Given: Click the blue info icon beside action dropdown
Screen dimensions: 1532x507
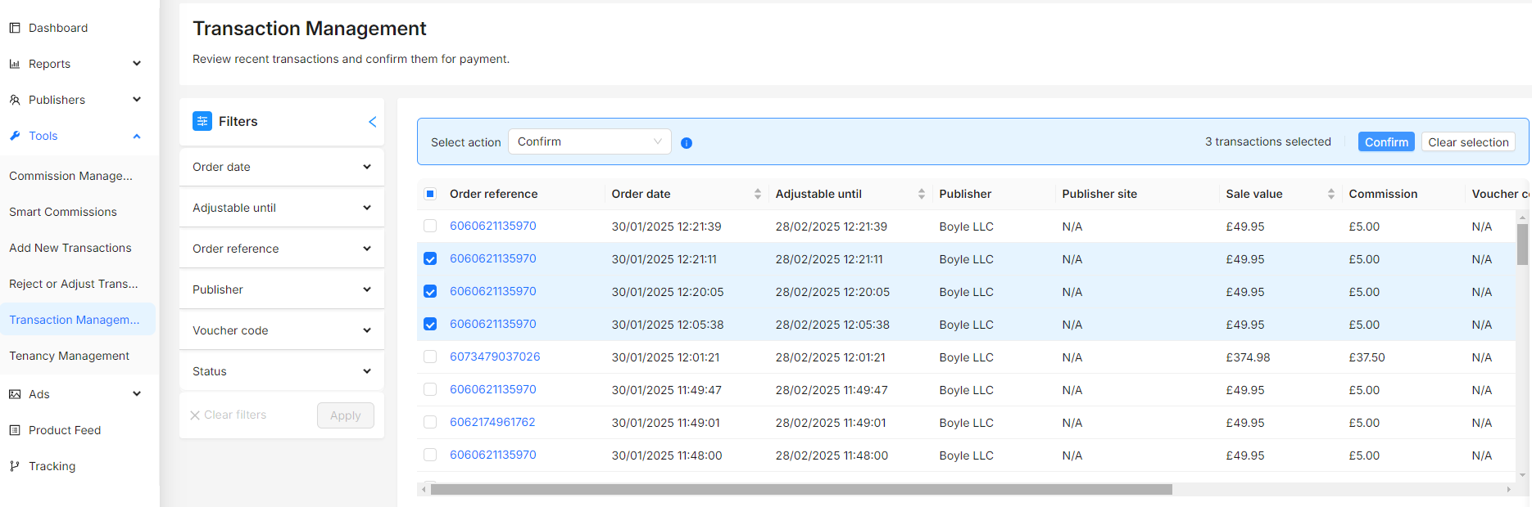Looking at the screenshot, I should [687, 143].
